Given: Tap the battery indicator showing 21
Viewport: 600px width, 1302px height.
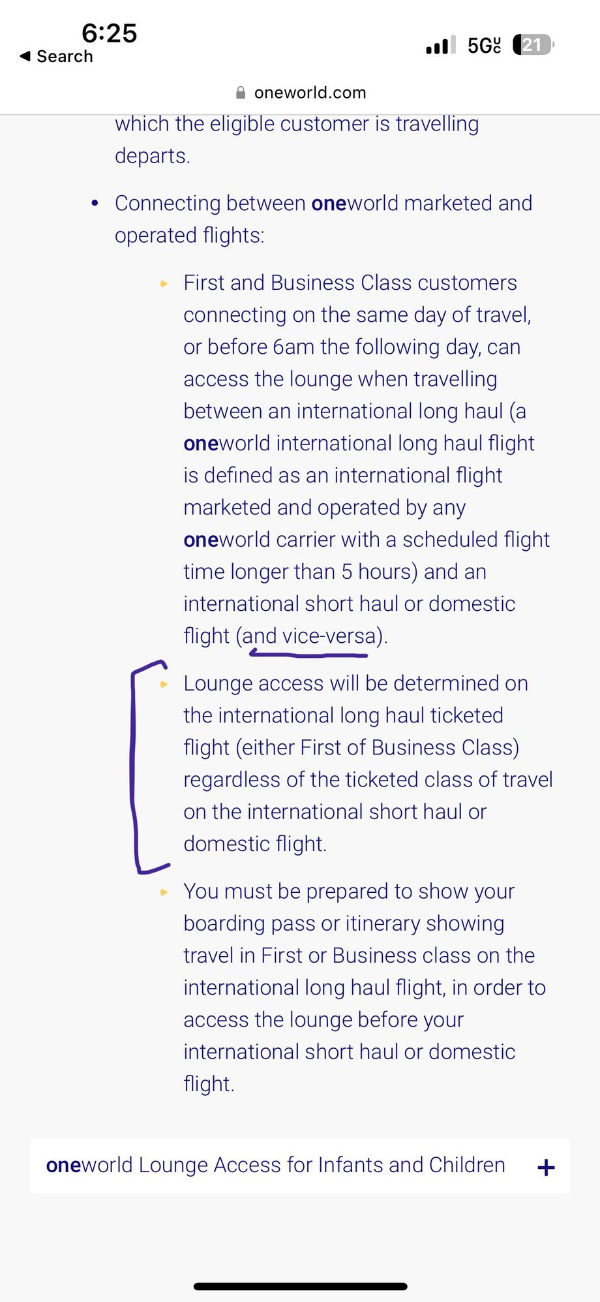Looking at the screenshot, I should (533, 45).
